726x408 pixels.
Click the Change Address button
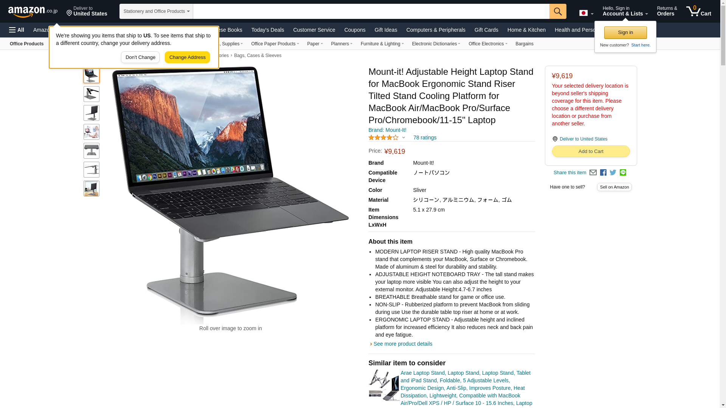(x=187, y=57)
